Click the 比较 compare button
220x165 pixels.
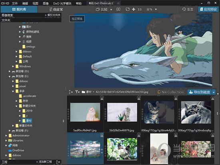click(x=102, y=10)
